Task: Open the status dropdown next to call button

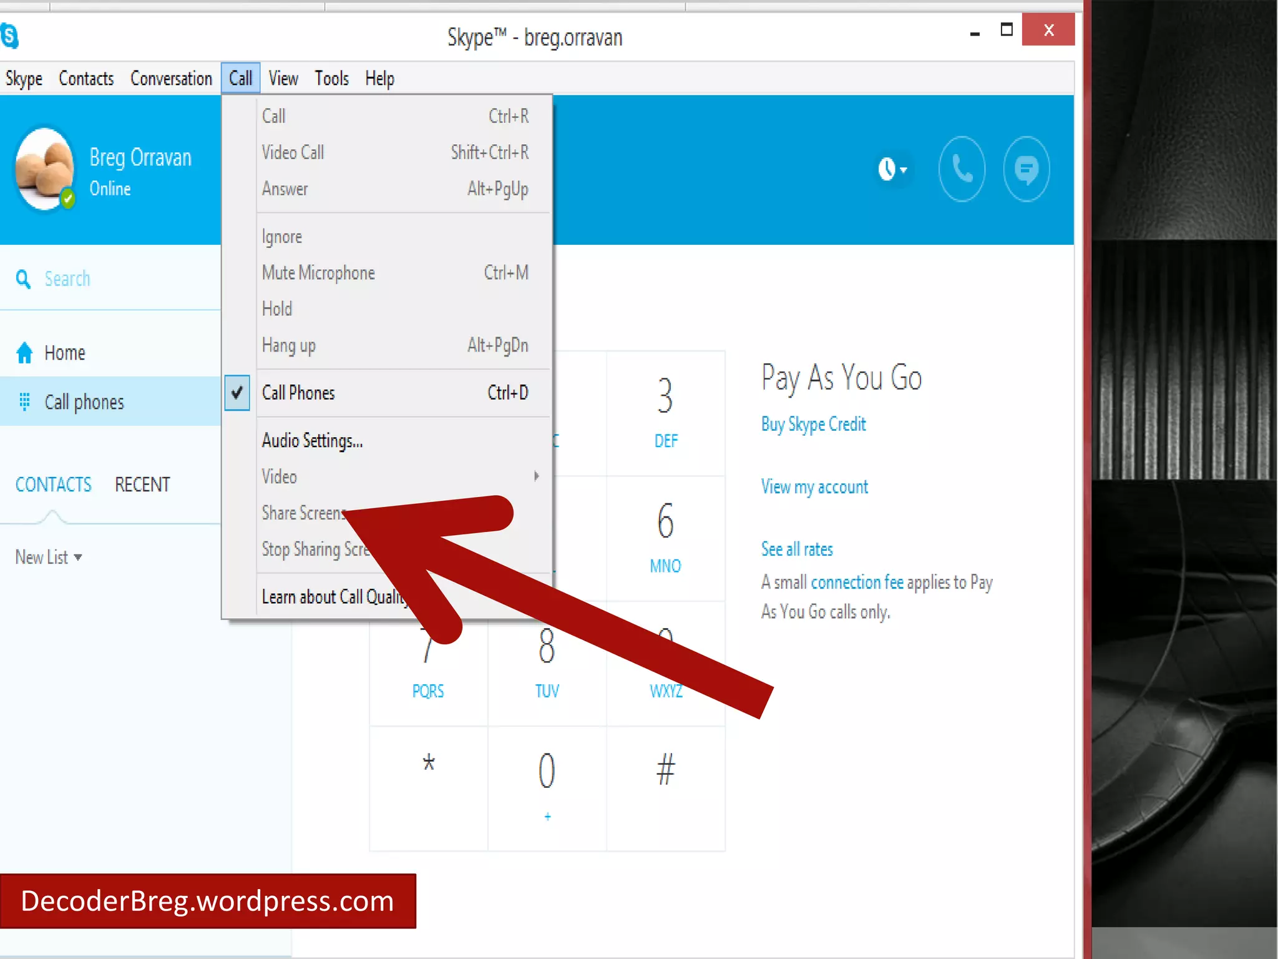Action: [x=892, y=169]
